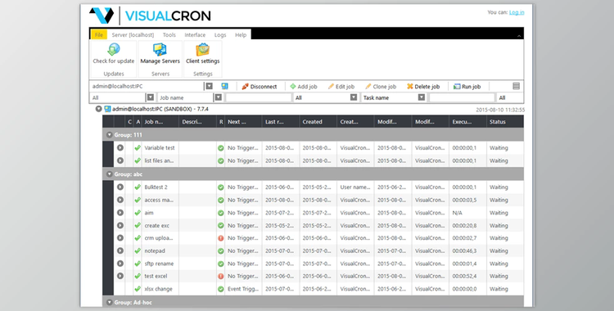Image resolution: width=614 pixels, height=311 pixels.
Task: Click the server icon next to the connection dropdown
Action: 224,86
